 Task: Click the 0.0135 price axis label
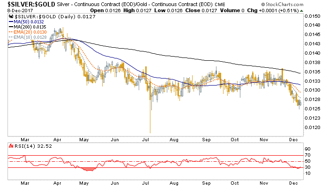[x=313, y=72]
